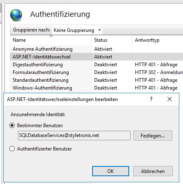Screen dimensions: 183x184
Task: Select the Bestimmter Benutzer radio button
Action: pyautogui.click(x=12, y=126)
